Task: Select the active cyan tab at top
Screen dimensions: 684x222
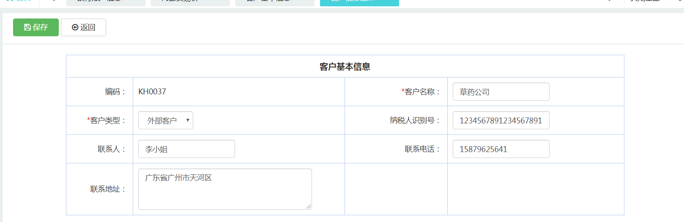Action: point(359,2)
